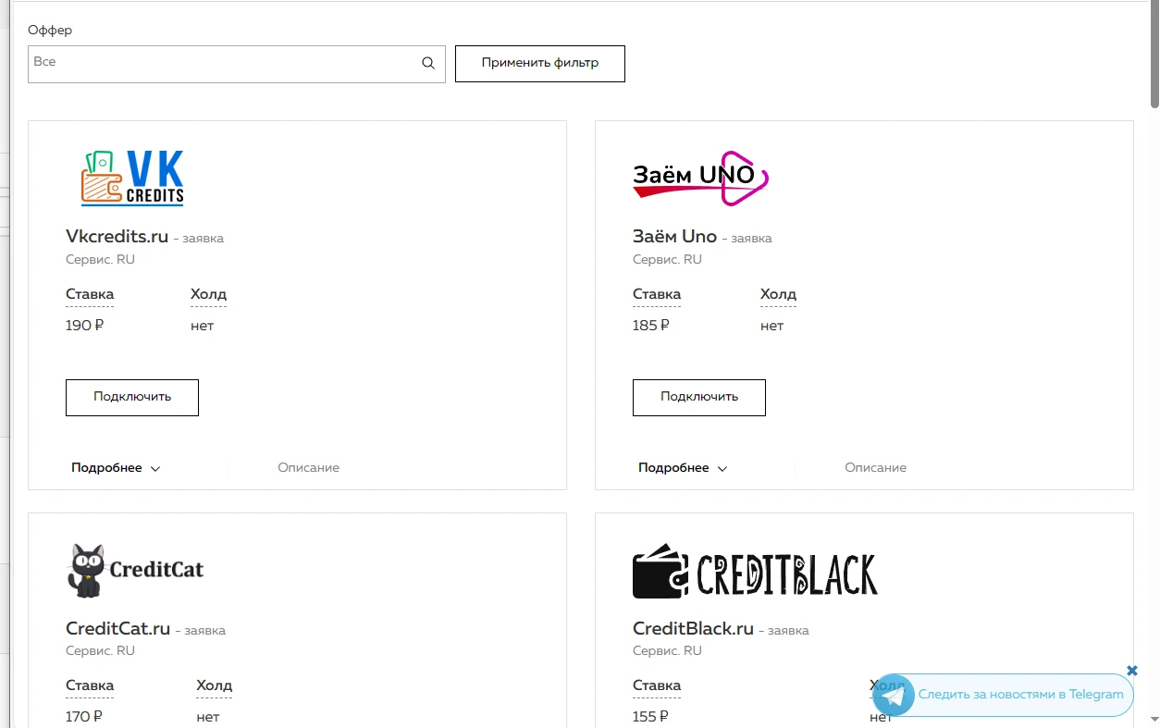The image size is (1160, 728).
Task: Click the Заём UNO logo
Action: (700, 179)
